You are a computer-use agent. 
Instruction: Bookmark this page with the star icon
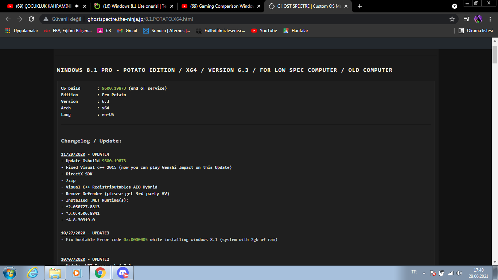click(452, 19)
